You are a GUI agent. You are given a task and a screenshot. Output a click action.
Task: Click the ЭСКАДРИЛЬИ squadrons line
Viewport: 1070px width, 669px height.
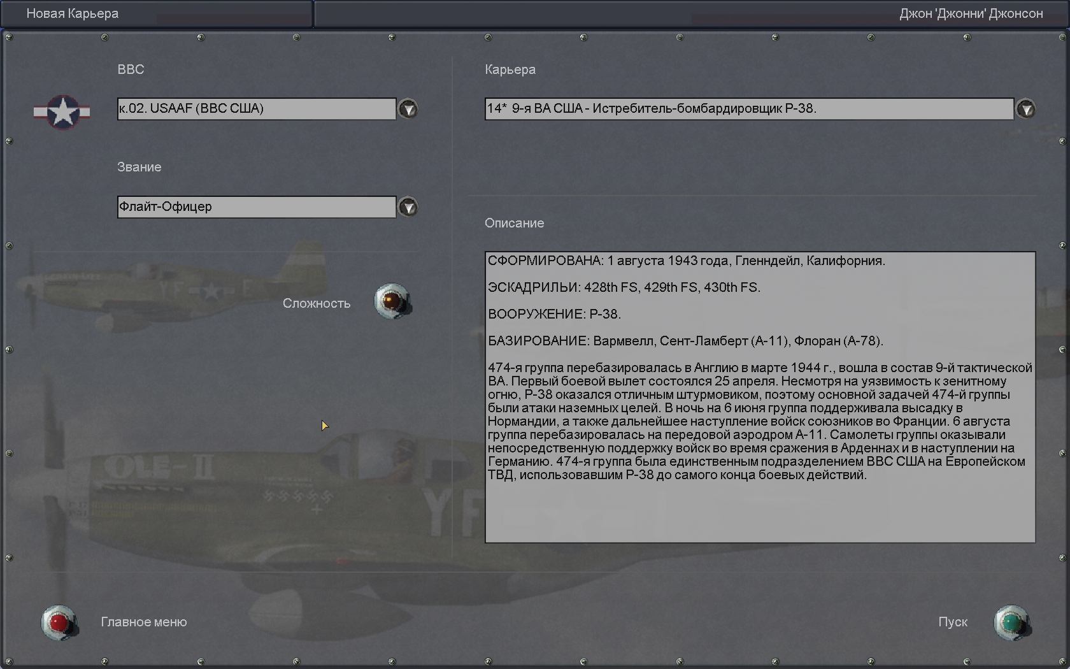point(624,287)
